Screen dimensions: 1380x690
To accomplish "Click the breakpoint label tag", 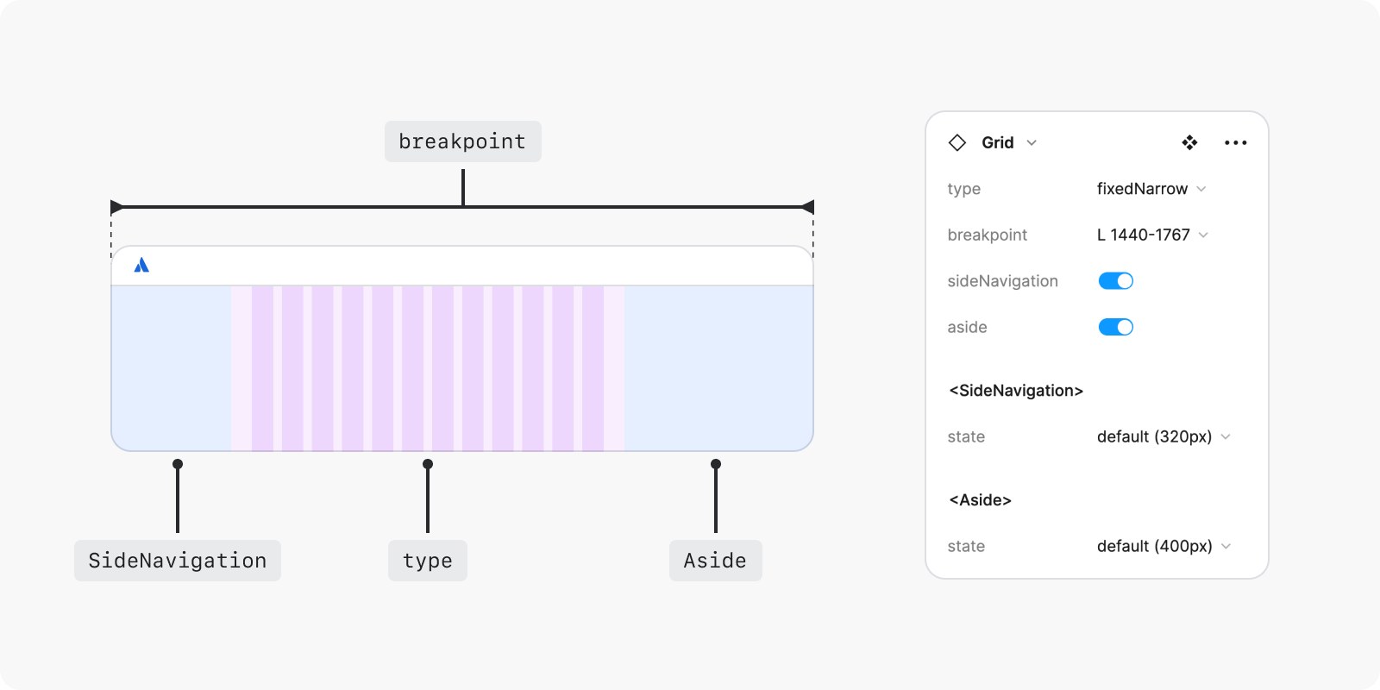I will [x=462, y=141].
